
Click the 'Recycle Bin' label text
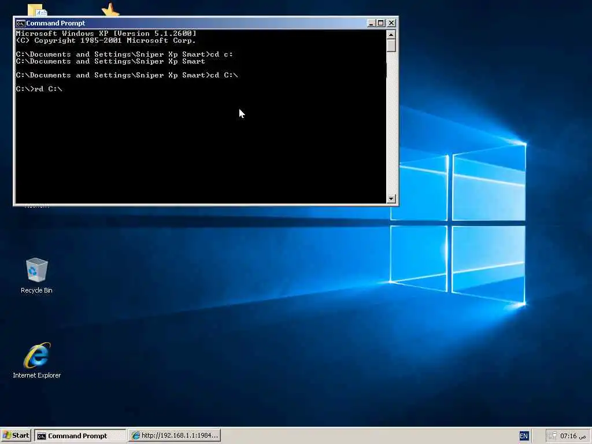[36, 290]
